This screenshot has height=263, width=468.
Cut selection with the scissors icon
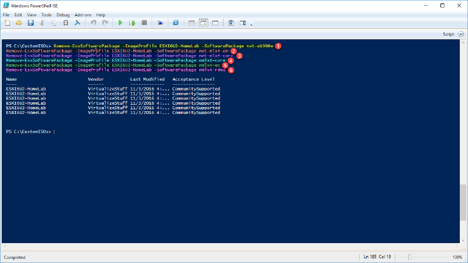[x=42, y=23]
